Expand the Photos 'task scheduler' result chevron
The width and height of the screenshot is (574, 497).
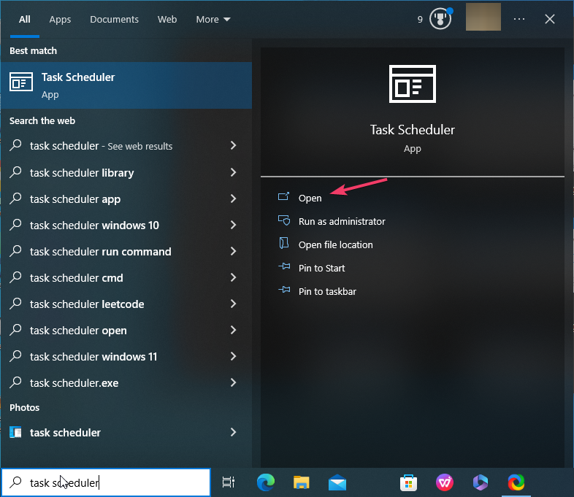click(x=233, y=432)
